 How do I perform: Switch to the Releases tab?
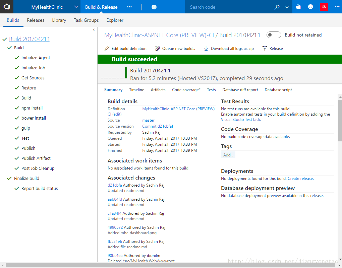(x=36, y=20)
